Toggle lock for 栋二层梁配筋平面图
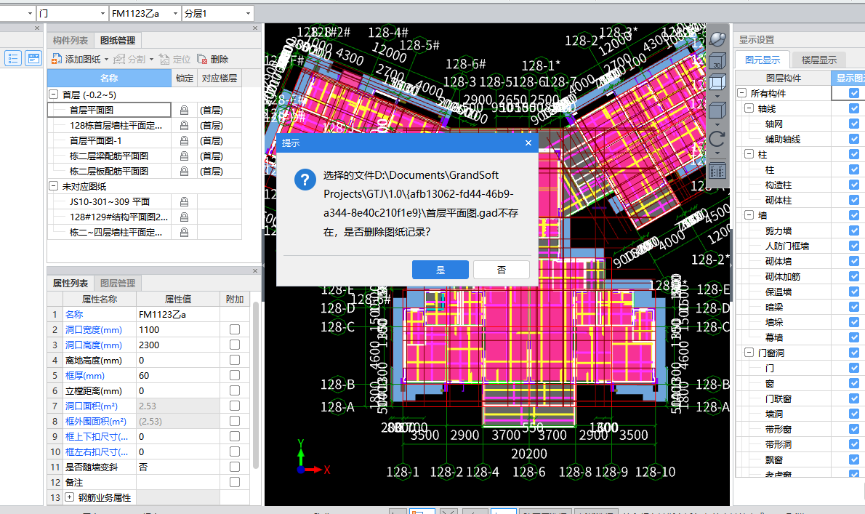Image resolution: width=865 pixels, height=514 pixels. tap(184, 156)
